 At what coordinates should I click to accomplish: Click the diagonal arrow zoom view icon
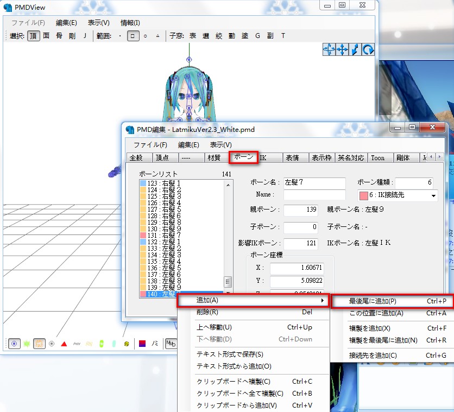point(355,49)
